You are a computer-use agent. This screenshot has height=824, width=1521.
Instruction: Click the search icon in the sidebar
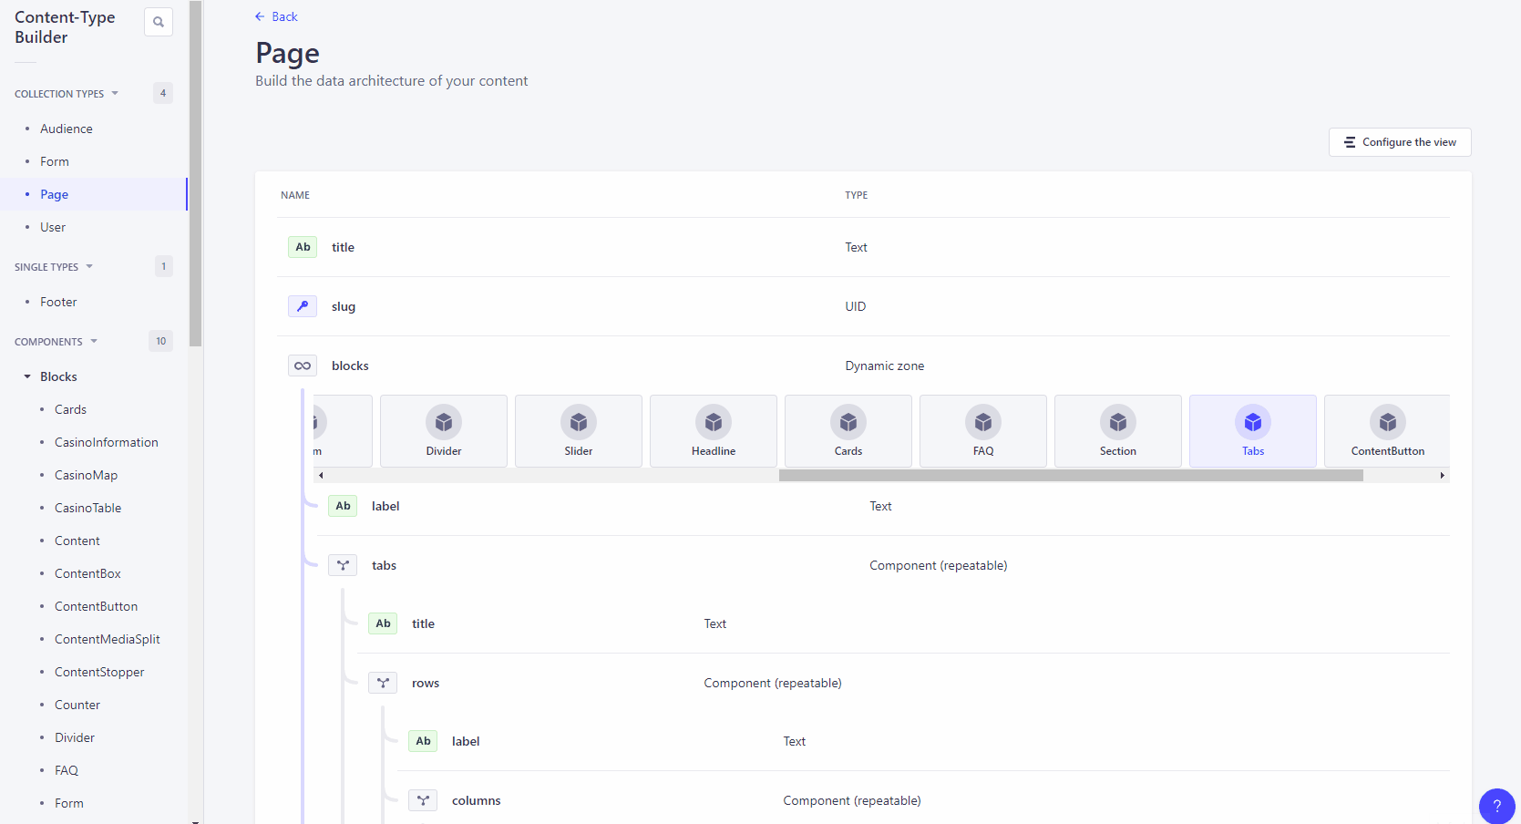point(159,21)
